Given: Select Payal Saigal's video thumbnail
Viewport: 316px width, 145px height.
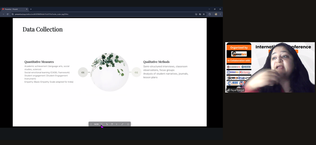Looking at the screenshot, I should pyautogui.click(x=270, y=67).
